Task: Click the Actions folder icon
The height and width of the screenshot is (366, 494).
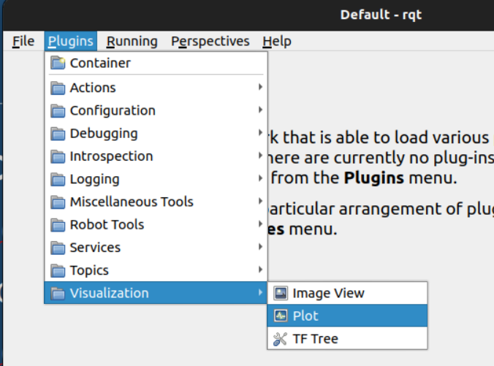Action: click(58, 88)
